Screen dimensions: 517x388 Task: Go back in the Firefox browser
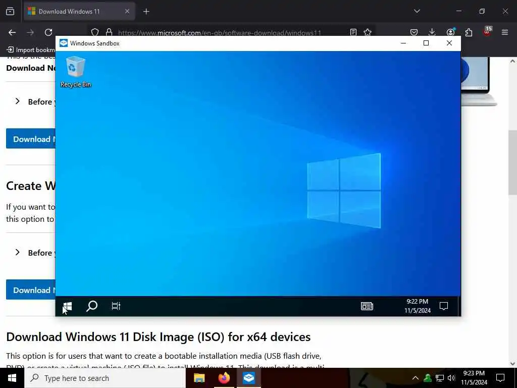pyautogui.click(x=12, y=32)
